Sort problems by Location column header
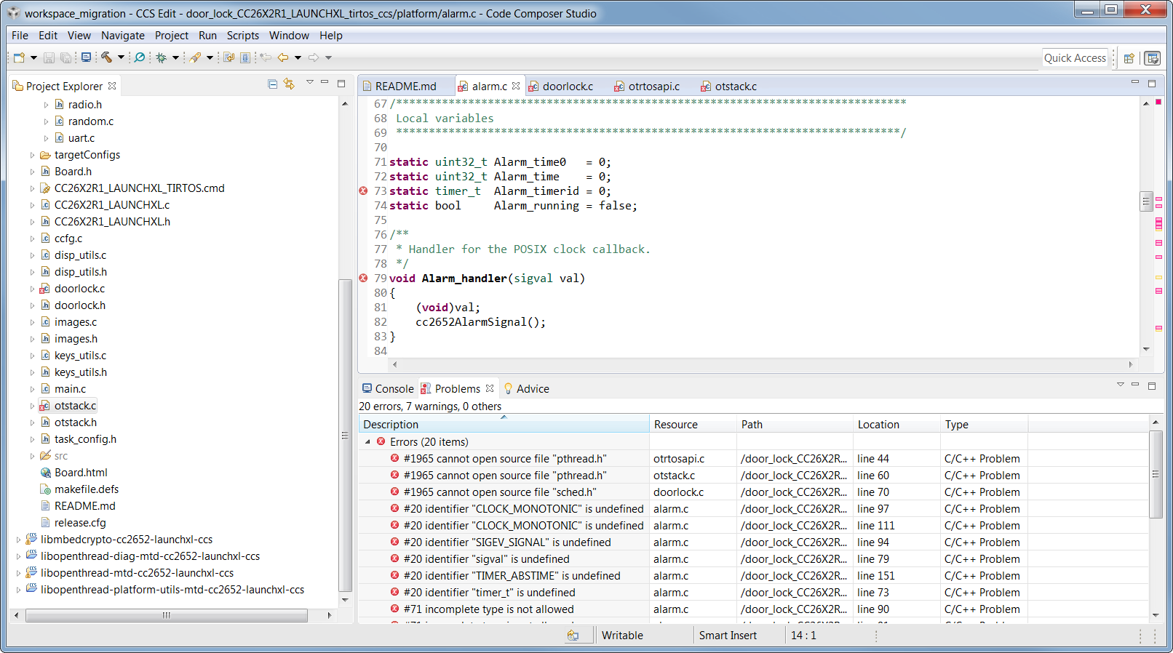 coord(896,425)
